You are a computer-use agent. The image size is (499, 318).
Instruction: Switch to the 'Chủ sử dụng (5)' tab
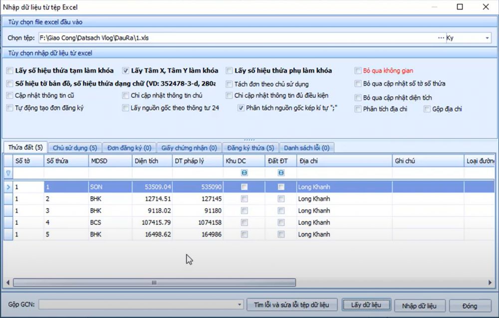(75, 147)
